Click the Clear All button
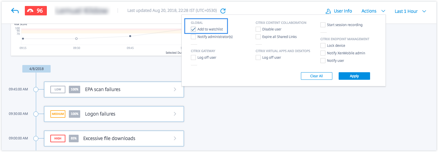The width and height of the screenshot is (438, 152). [316, 76]
